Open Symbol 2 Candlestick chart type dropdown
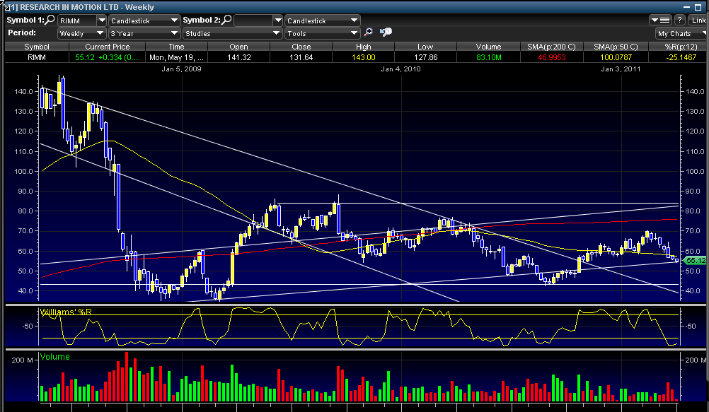 point(322,20)
